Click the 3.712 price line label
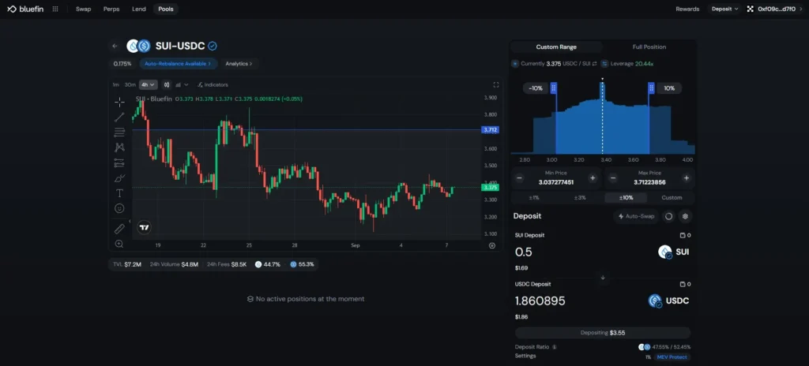 (490, 130)
